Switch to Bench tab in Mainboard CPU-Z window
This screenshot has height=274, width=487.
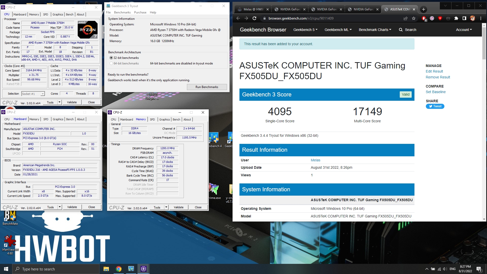[x=70, y=119]
